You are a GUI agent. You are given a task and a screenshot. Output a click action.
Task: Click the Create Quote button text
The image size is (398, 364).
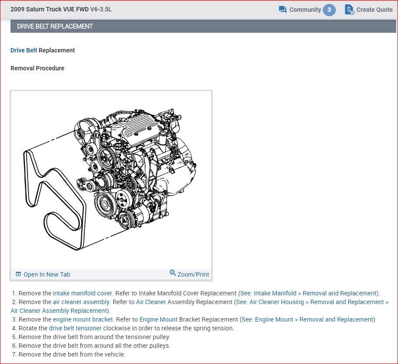click(x=374, y=10)
